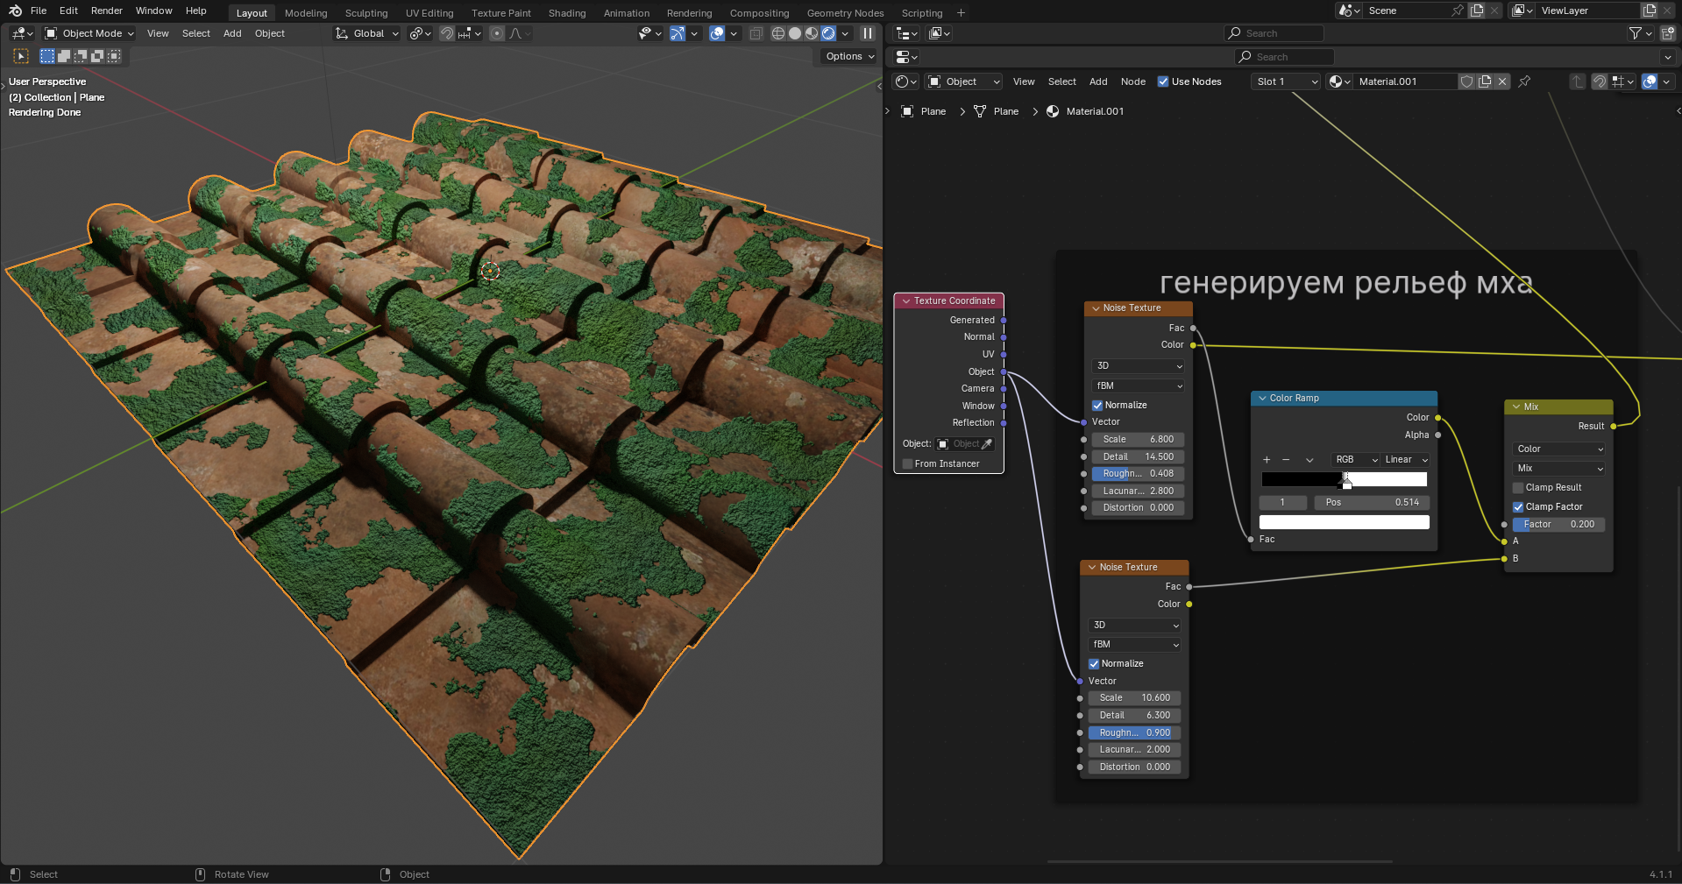Open the Slot 1 material slot dropdown

[1286, 81]
